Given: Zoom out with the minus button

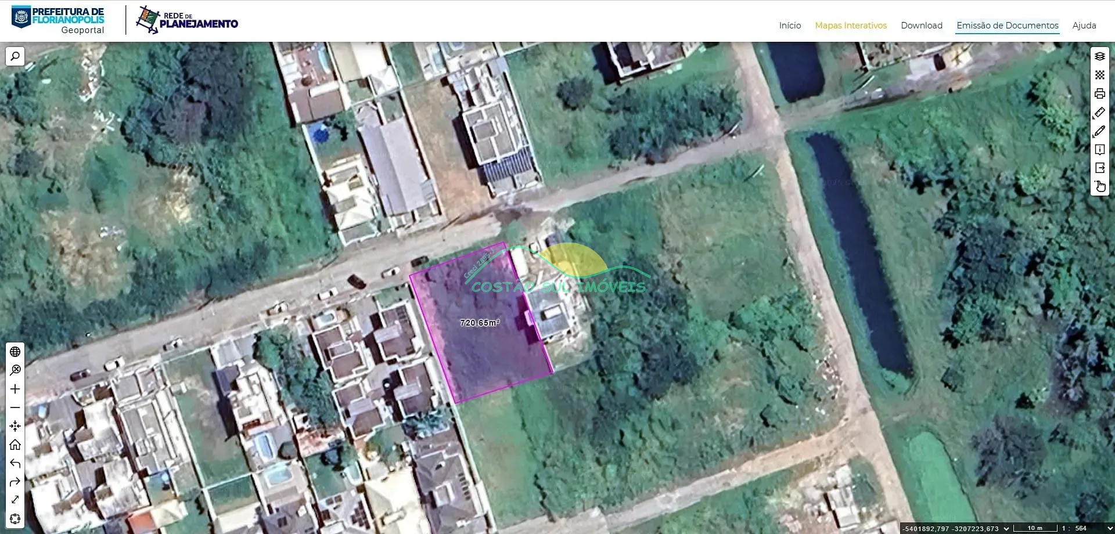Looking at the screenshot, I should (x=15, y=407).
